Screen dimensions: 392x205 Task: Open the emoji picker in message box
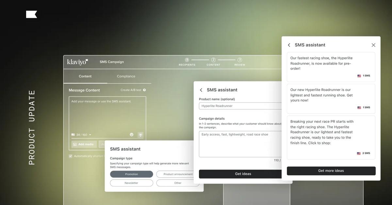132,135
